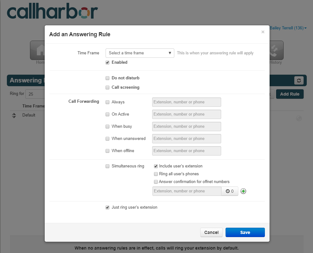Image resolution: width=313 pixels, height=253 pixels.
Task: Click the Add Rule button
Action: point(290,94)
